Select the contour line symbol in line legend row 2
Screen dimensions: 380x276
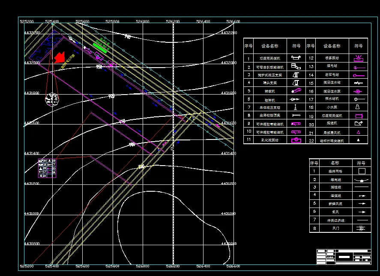point(361,181)
